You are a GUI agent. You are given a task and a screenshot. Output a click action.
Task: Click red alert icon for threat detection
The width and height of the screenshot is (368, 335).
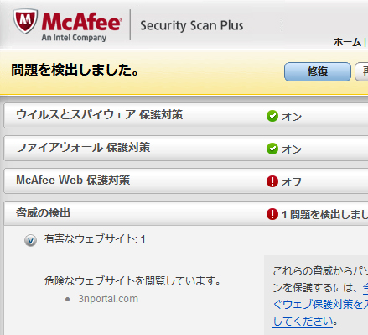(272, 214)
